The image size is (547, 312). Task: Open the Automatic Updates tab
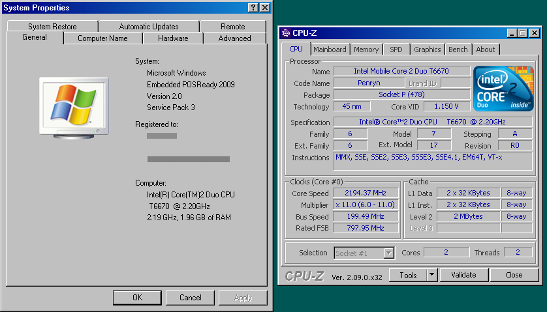(149, 27)
